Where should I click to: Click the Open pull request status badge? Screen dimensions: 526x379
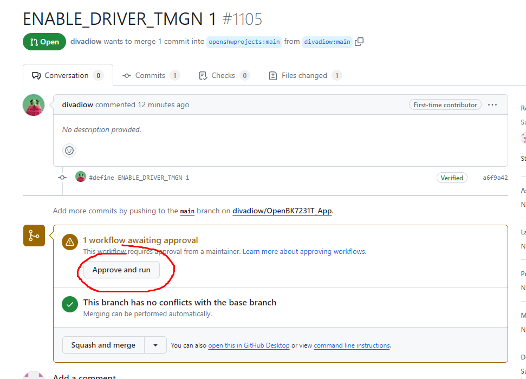coord(44,42)
